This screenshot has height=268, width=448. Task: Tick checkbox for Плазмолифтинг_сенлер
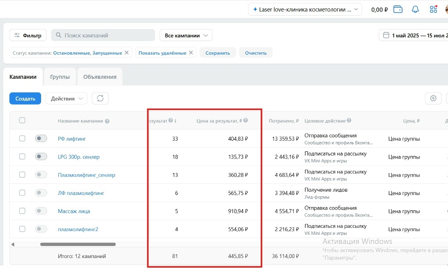(22, 175)
